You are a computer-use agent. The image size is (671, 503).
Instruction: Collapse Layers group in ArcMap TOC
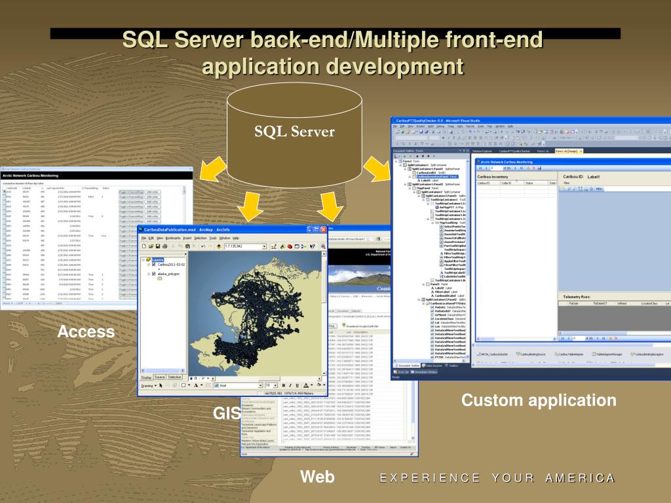144,259
